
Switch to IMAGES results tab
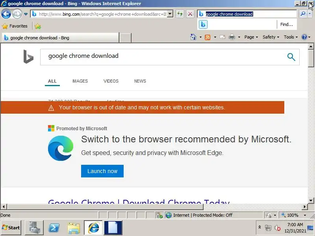(x=80, y=81)
